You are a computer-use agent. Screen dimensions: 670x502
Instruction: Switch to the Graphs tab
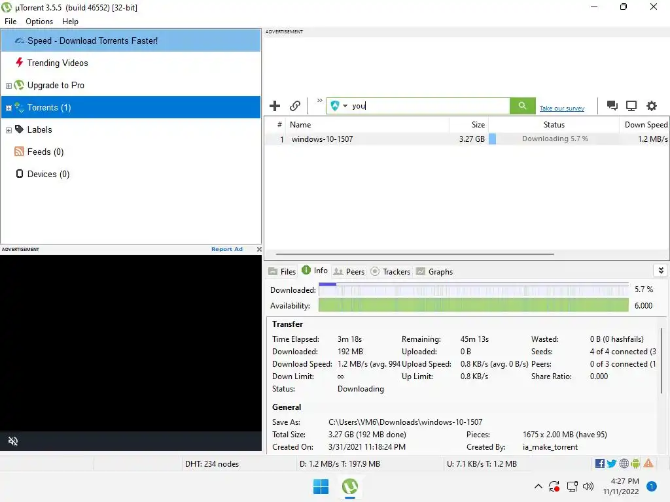(434, 271)
